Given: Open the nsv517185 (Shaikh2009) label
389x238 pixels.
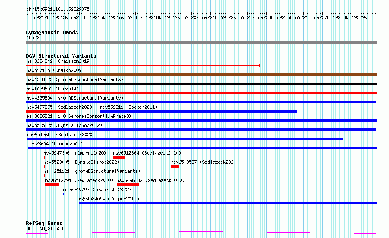Looking at the screenshot, I should 55,70.
